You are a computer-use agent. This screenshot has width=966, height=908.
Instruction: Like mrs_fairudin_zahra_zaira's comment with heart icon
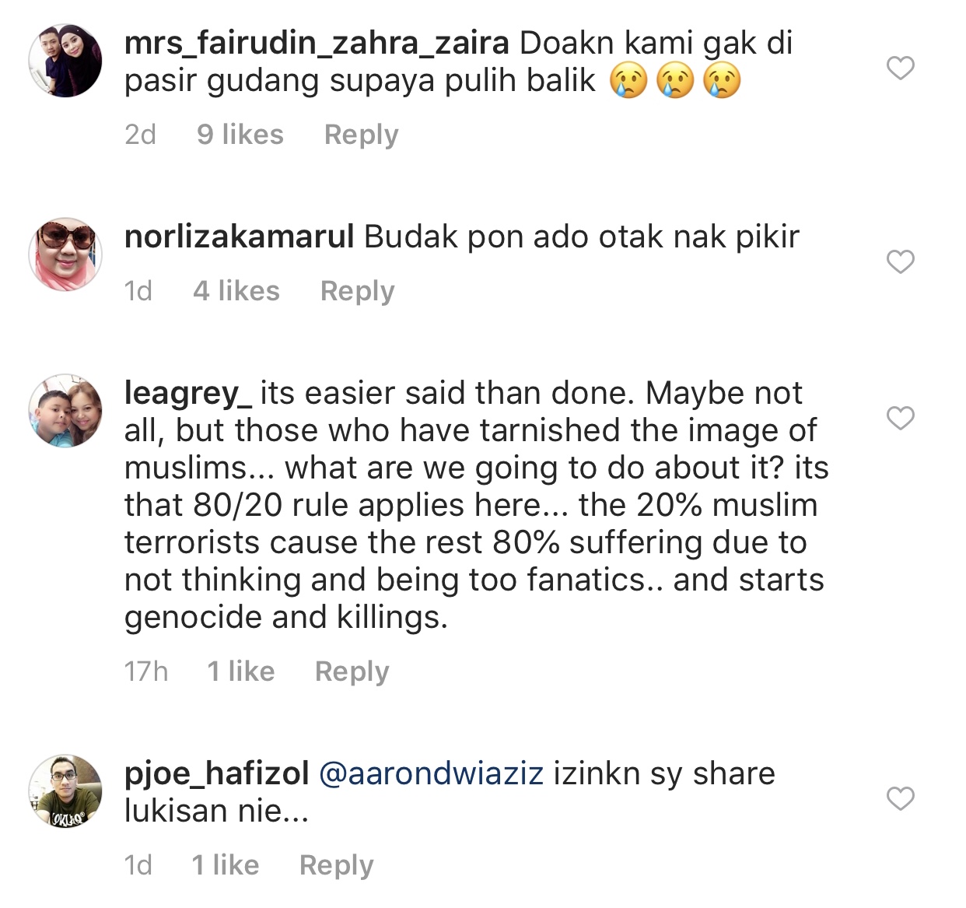(x=901, y=68)
